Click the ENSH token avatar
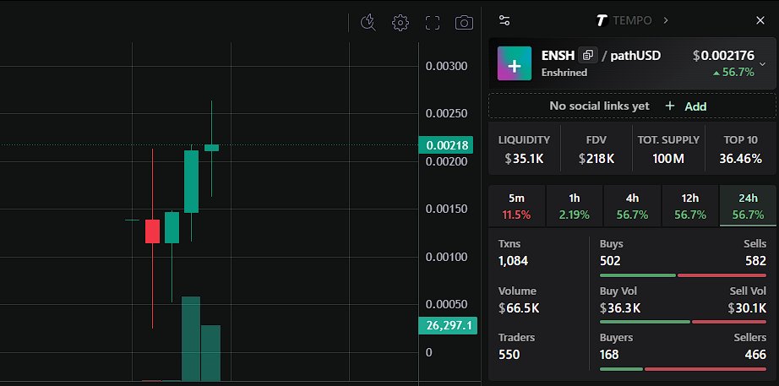779x386 pixels. pos(515,63)
